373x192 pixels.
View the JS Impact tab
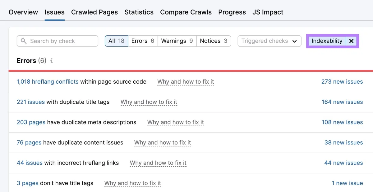coord(268,12)
